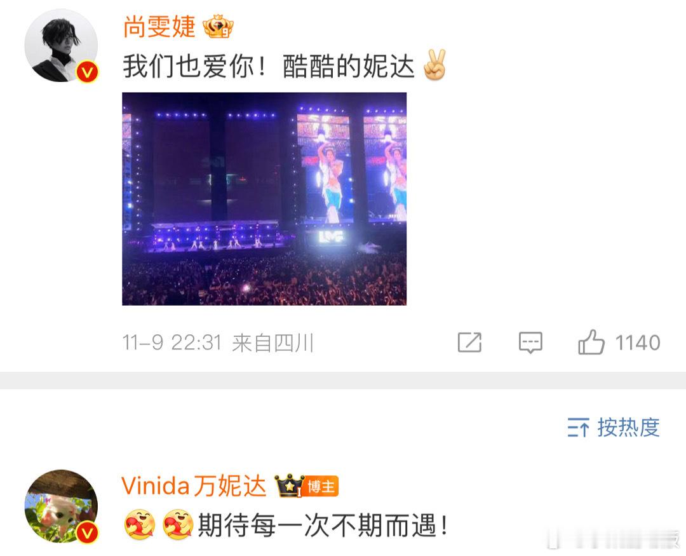Click the crown membership badge beside 尚雯婕
The width and height of the screenshot is (686, 556).
[217, 27]
